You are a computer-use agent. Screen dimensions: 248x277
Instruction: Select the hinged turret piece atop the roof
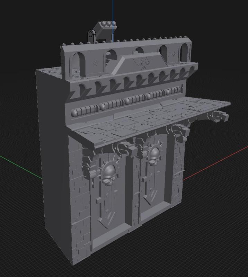[x=102, y=32]
